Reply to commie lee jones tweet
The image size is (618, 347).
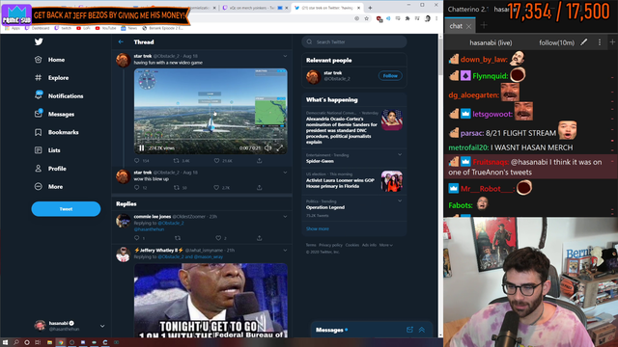click(x=137, y=238)
